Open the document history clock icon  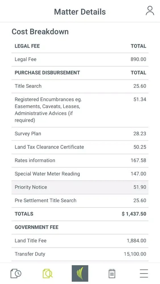(16, 273)
